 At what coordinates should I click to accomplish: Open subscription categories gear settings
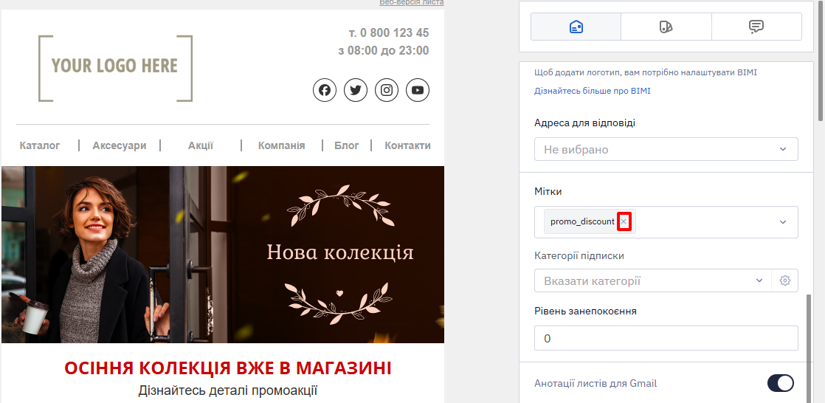(x=785, y=280)
